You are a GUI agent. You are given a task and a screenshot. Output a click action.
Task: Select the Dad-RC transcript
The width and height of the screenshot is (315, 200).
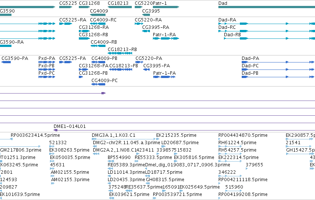pos(267,31)
